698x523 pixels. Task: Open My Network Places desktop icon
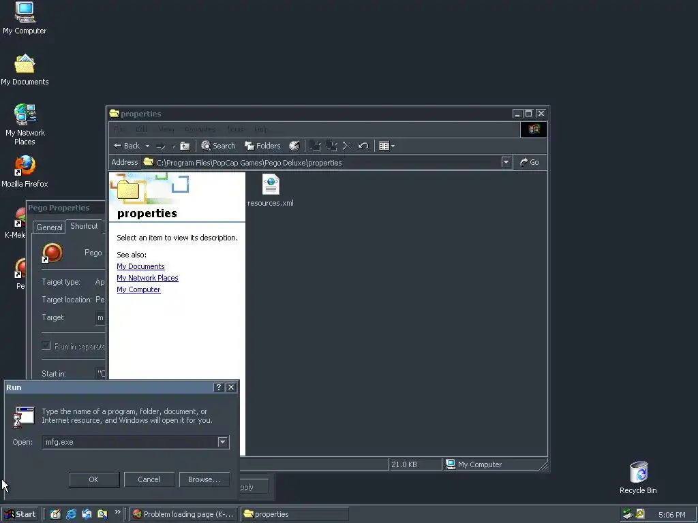click(25, 125)
